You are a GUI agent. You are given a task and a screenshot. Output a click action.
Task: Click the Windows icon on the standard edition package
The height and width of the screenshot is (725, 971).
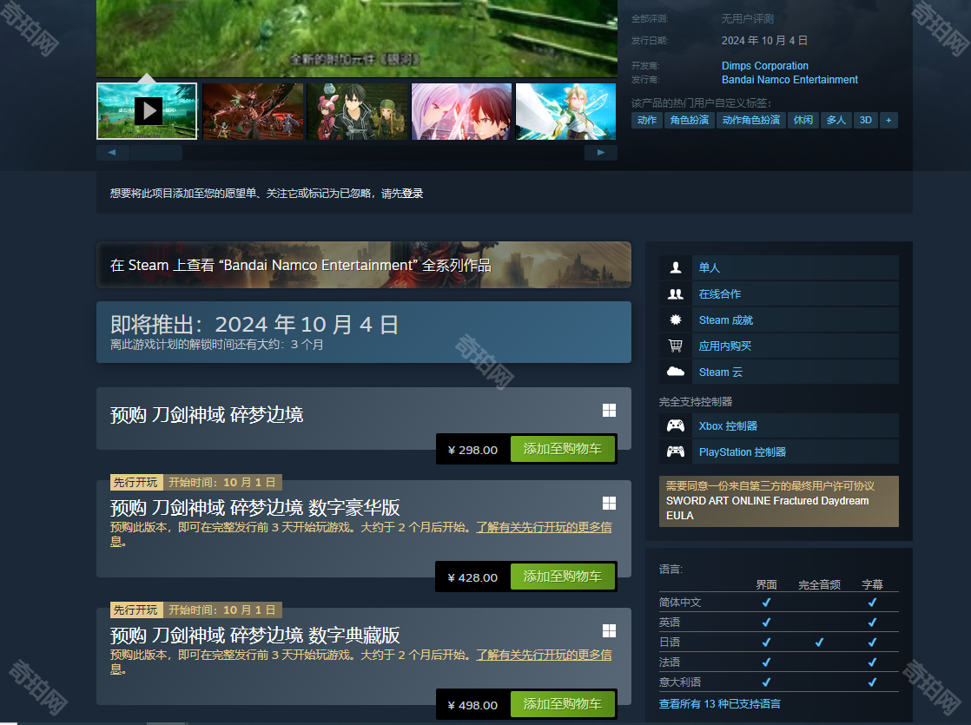(x=610, y=411)
